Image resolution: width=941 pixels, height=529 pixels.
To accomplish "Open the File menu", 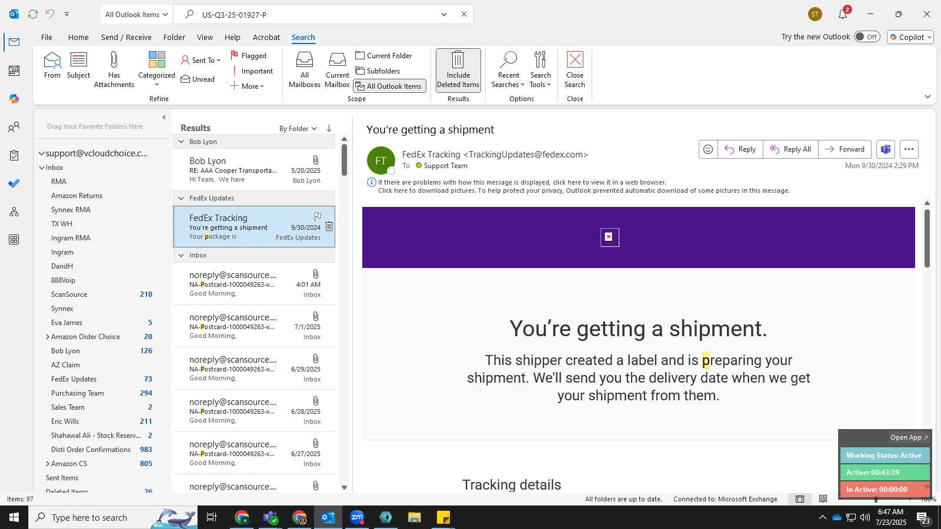I will (x=46, y=37).
